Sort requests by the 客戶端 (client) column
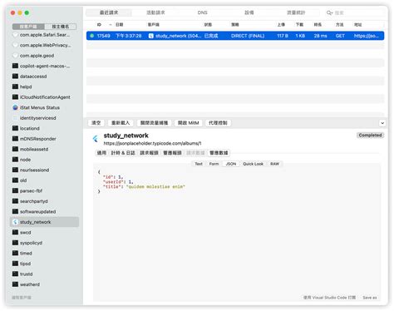Screen dimensions: 394x311 154,25
